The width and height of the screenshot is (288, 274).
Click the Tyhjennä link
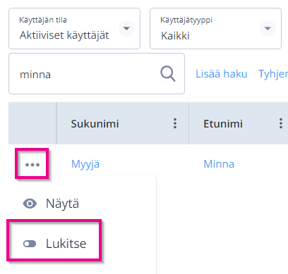point(273,74)
